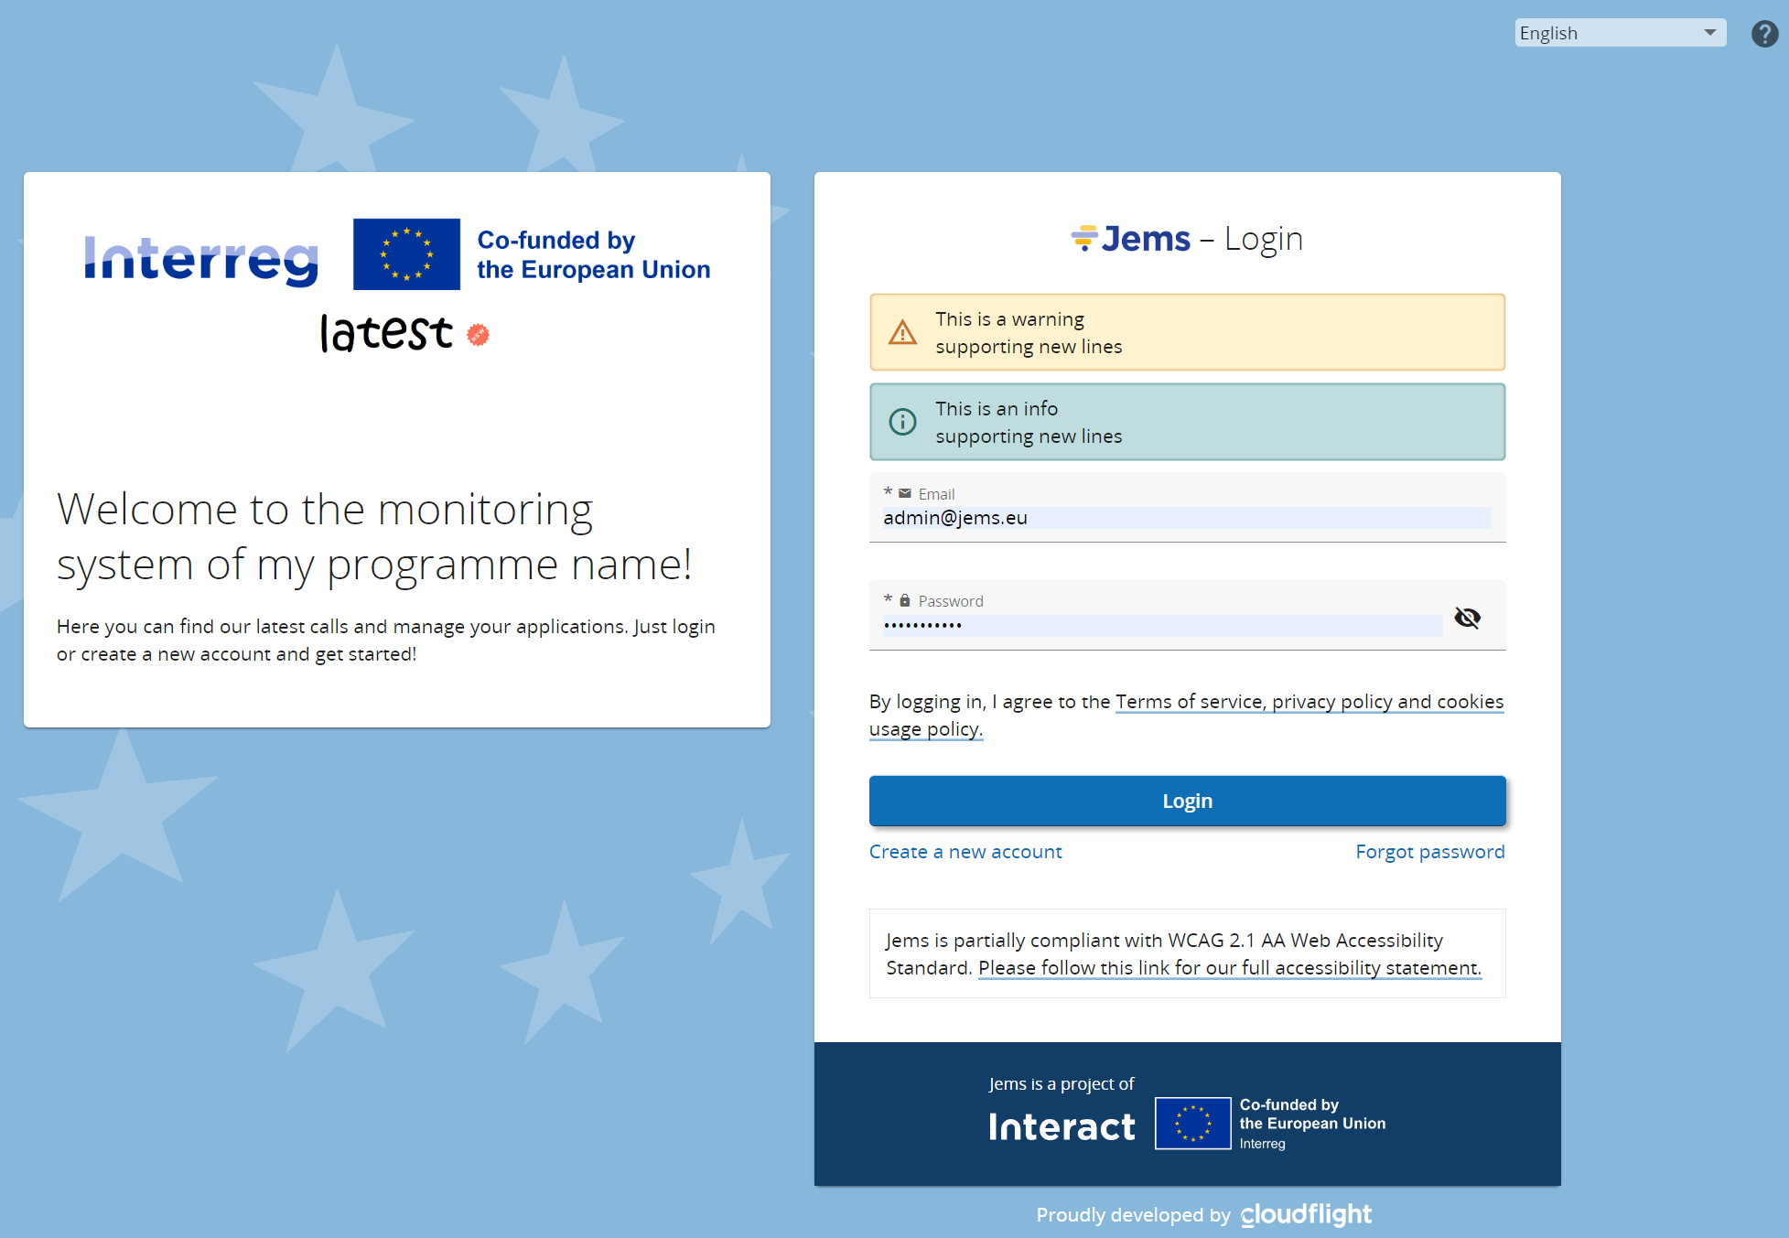Open Create a new account link
Viewport: 1789px width, 1238px height.
coord(965,852)
